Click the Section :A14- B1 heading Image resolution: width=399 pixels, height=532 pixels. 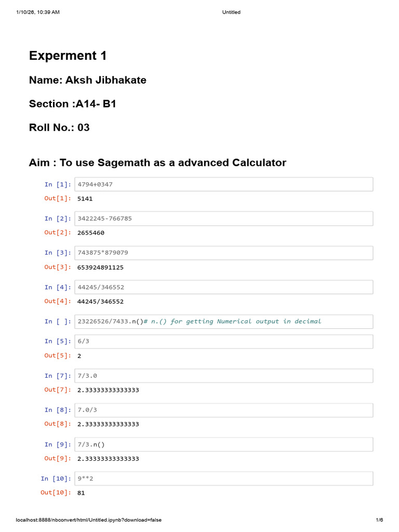click(73, 104)
